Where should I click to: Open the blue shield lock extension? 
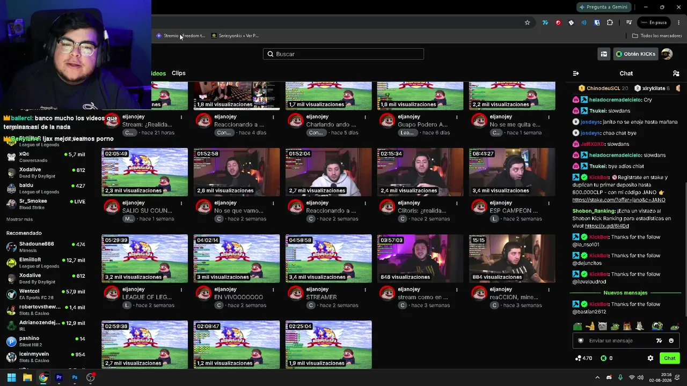click(597, 23)
